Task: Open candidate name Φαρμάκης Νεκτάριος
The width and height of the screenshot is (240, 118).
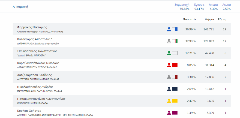Action: point(32,27)
